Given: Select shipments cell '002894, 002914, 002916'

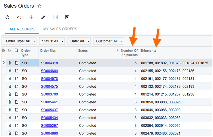Looking at the screenshot, I should tap(176, 126).
